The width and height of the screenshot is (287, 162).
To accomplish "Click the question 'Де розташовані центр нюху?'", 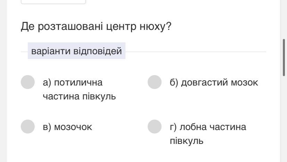I will pyautogui.click(x=96, y=26).
